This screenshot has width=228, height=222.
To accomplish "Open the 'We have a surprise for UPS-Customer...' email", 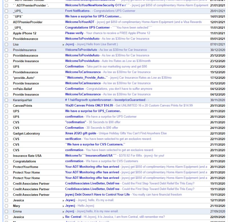I will (93, 16).
